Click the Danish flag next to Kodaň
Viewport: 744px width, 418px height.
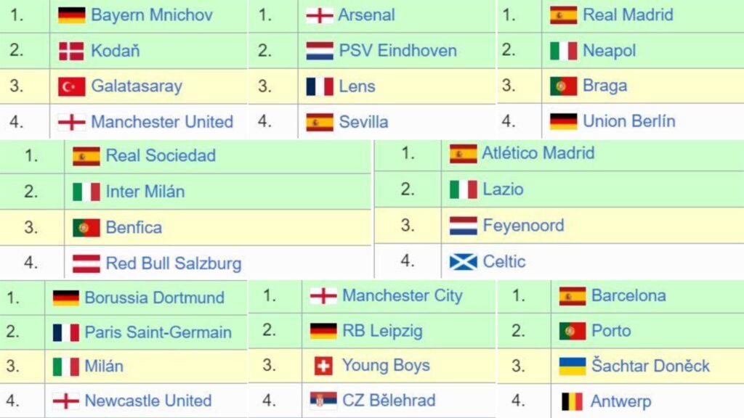[x=72, y=52]
